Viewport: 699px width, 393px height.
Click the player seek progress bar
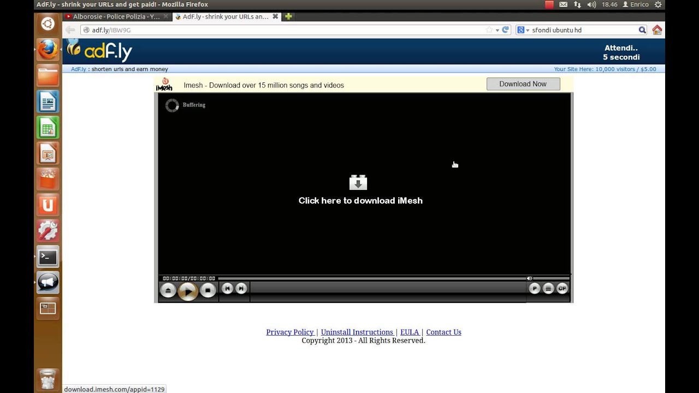point(371,278)
